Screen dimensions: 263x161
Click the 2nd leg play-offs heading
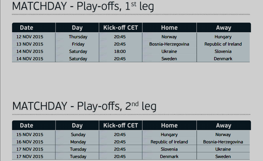(84, 106)
